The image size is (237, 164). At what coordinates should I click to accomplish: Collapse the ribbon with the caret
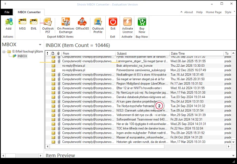(181, 12)
